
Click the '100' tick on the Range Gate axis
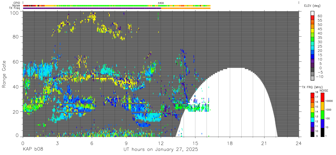click(x=14, y=13)
